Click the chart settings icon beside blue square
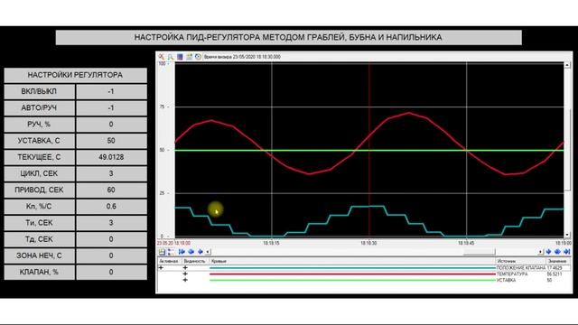The image size is (578, 325). [x=189, y=57]
